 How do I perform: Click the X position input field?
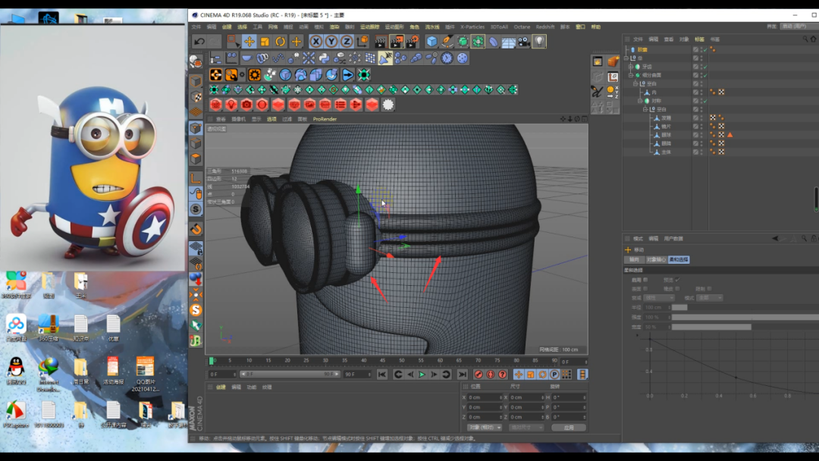click(484, 397)
